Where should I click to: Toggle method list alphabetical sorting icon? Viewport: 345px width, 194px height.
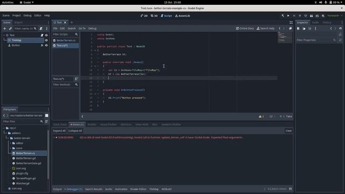coord(77,79)
